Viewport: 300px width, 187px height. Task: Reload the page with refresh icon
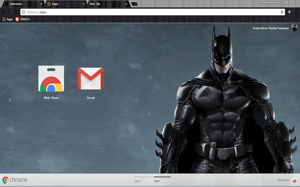point(16,12)
